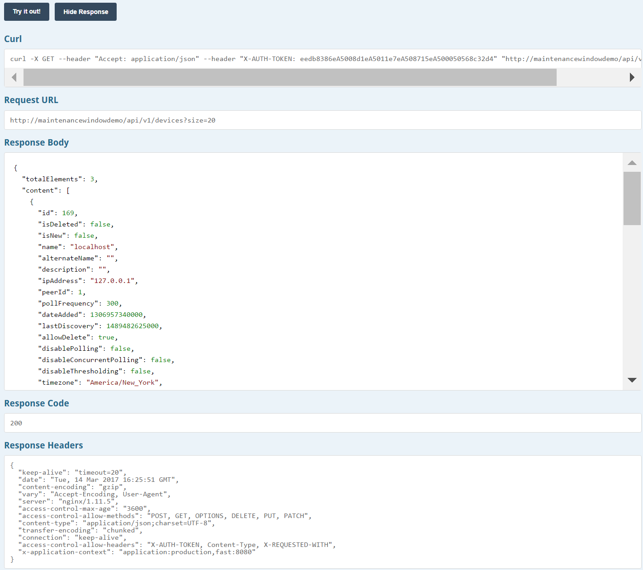Click the Request URL text box
Image resolution: width=643 pixels, height=570 pixels.
323,120
